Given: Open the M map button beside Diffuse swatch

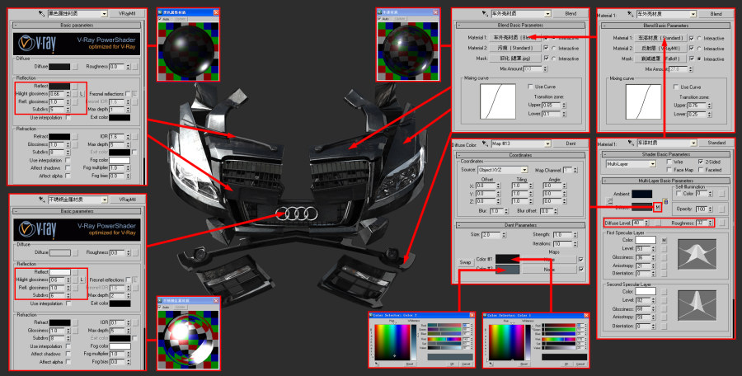Looking at the screenshot, I should coord(657,207).
